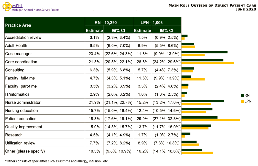258x166 pixels.
Task: Click the yellow LPN legend swatch
Action: click(x=243, y=101)
